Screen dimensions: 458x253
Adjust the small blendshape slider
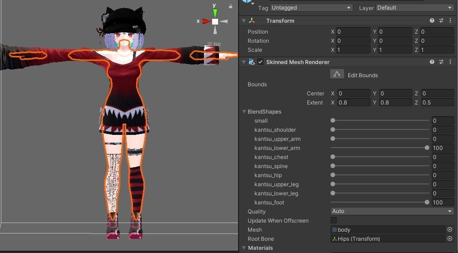(380, 120)
